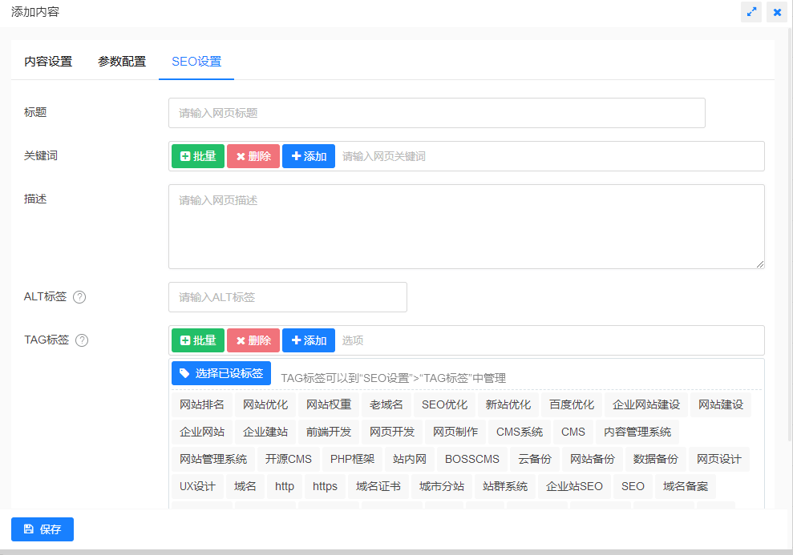Select the SEO设置 tab

tap(196, 62)
